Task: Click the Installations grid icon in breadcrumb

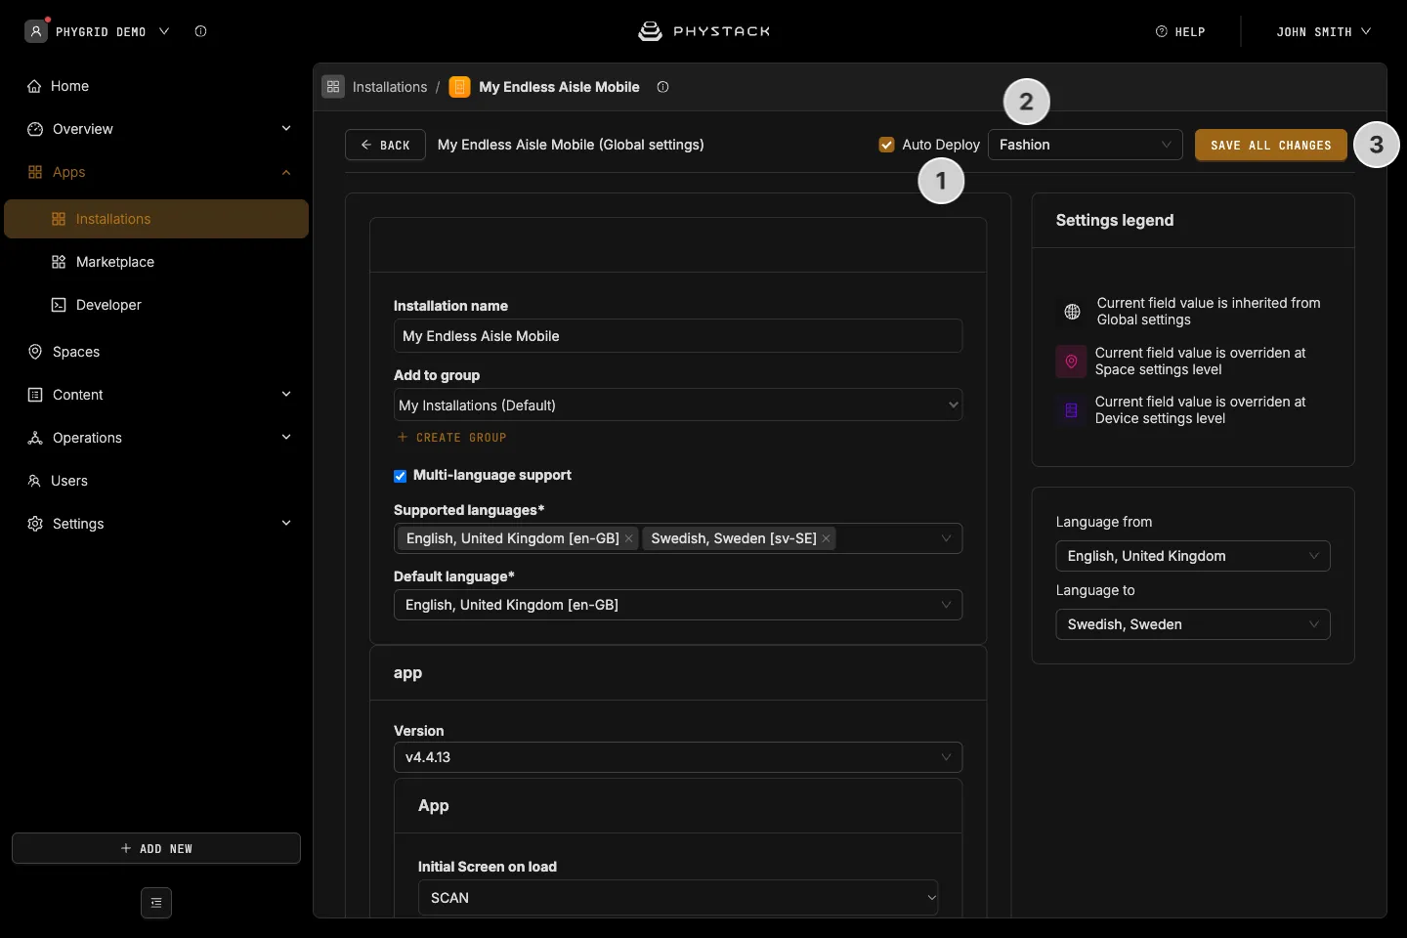Action: (333, 87)
